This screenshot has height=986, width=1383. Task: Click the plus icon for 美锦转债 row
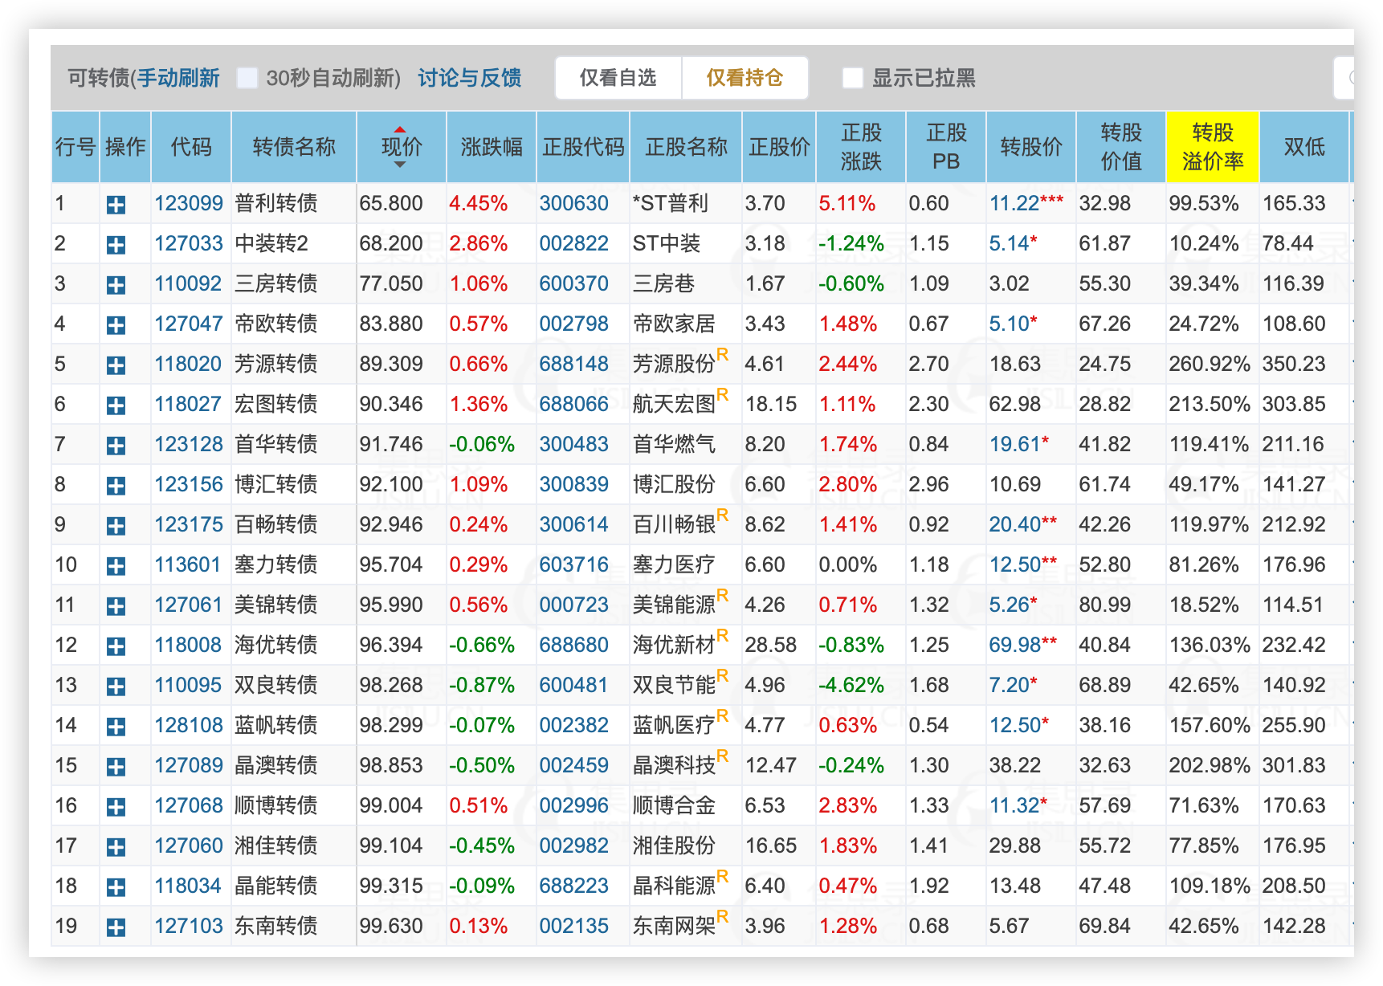[x=116, y=606]
